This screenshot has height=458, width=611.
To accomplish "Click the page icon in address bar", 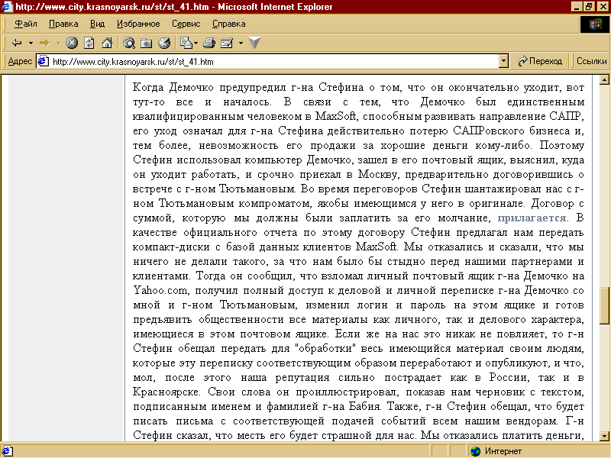I will [43, 61].
